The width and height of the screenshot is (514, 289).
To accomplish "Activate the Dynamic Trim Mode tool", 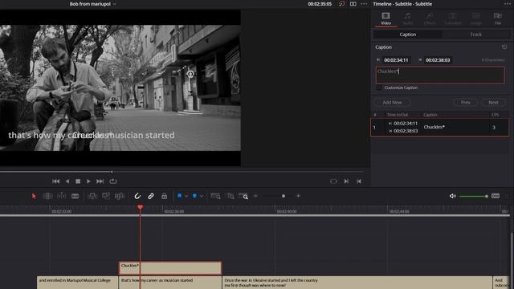I will point(61,196).
